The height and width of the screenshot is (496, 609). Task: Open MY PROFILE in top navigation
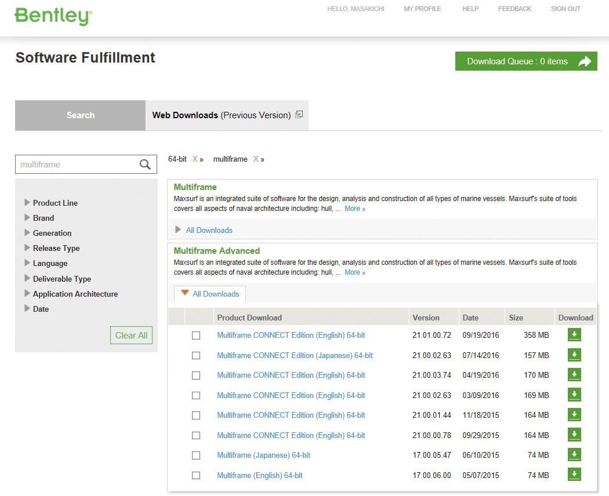click(423, 9)
